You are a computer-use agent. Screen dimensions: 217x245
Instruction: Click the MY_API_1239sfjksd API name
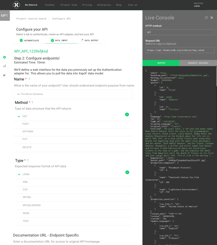pos(31,51)
